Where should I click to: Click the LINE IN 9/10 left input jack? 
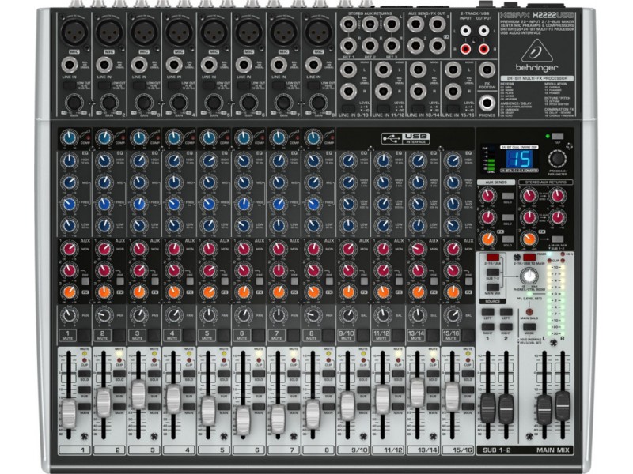pyautogui.click(x=347, y=70)
